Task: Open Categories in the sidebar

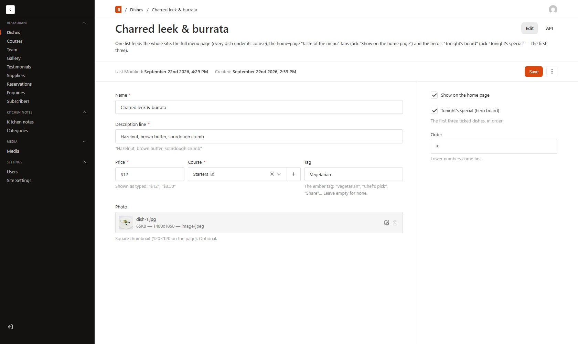Action: coord(17,130)
